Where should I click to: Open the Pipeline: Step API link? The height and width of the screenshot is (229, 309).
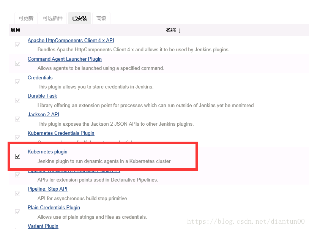click(x=47, y=189)
